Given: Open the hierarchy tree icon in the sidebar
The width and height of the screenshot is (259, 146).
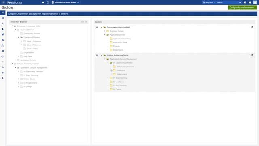Looking at the screenshot, I should (3, 45).
